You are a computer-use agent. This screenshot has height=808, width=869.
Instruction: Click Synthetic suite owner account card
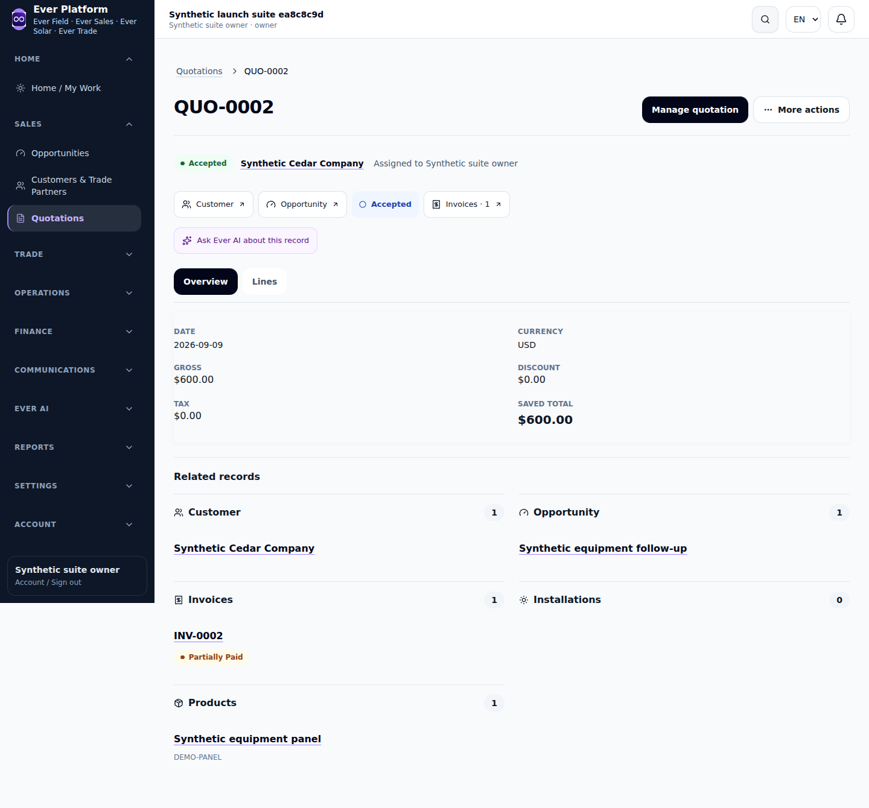click(77, 576)
